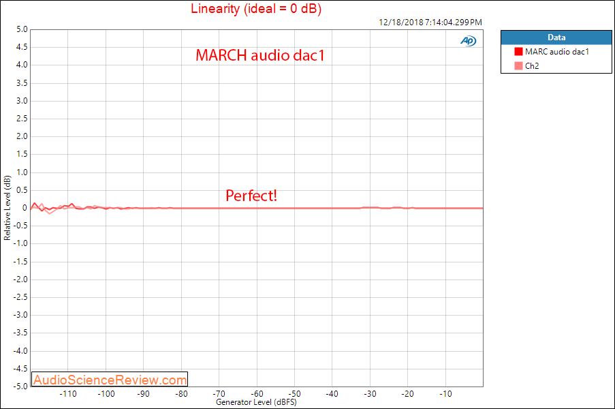
Task: Click the -30 tick on the horizontal axis
Action: click(370, 394)
